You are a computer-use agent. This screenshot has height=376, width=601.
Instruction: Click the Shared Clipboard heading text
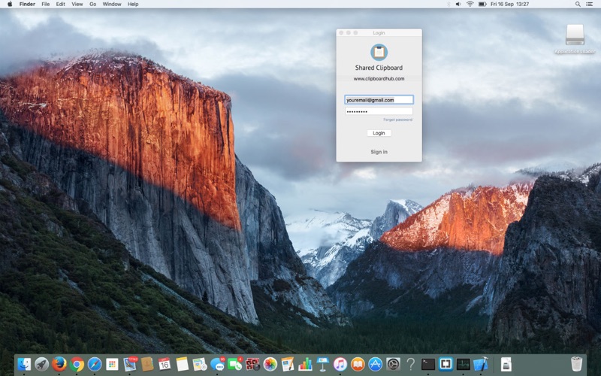click(x=379, y=68)
